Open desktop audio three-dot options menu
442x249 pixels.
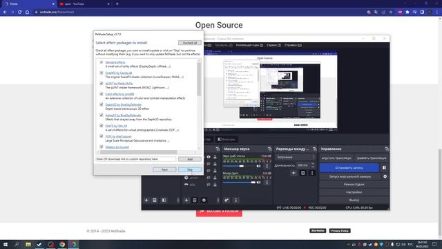(x=267, y=166)
